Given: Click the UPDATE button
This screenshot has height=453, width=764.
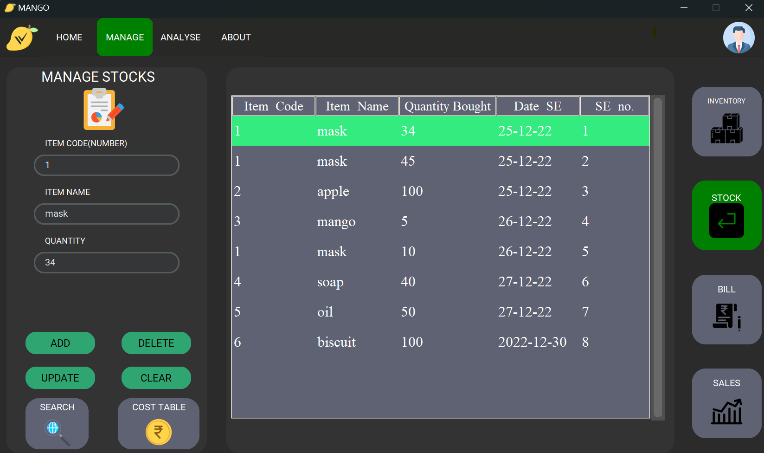Looking at the screenshot, I should pyautogui.click(x=60, y=378).
